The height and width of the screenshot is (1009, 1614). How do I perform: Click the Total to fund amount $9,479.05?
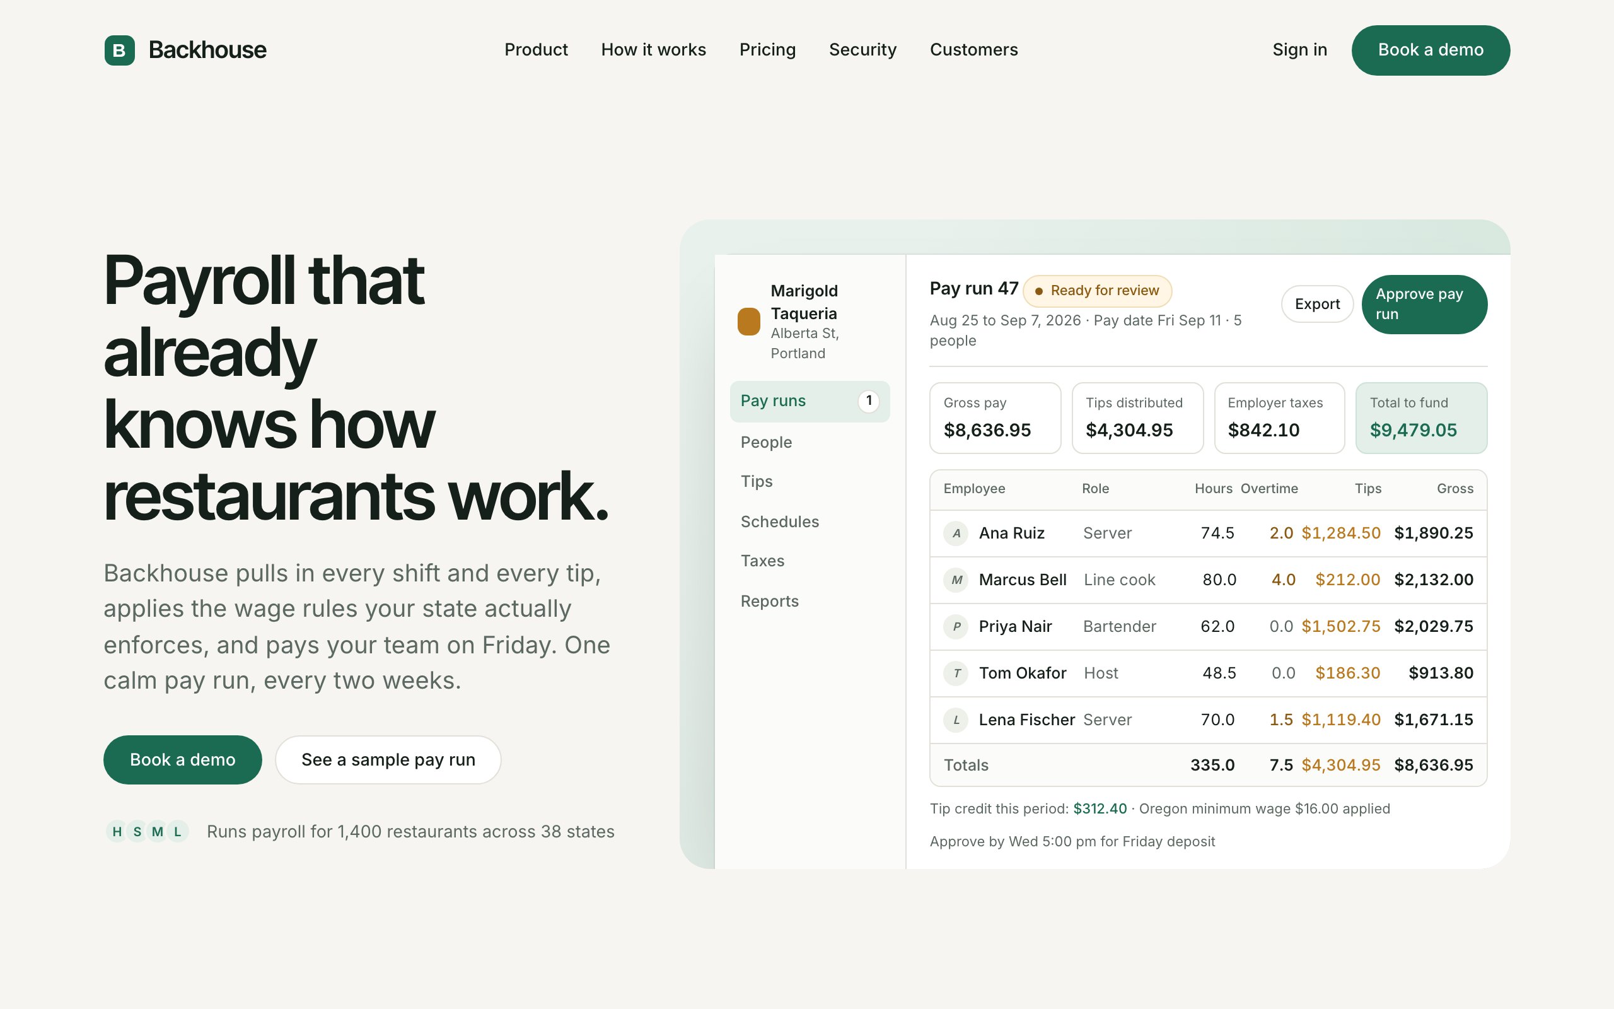(x=1414, y=431)
